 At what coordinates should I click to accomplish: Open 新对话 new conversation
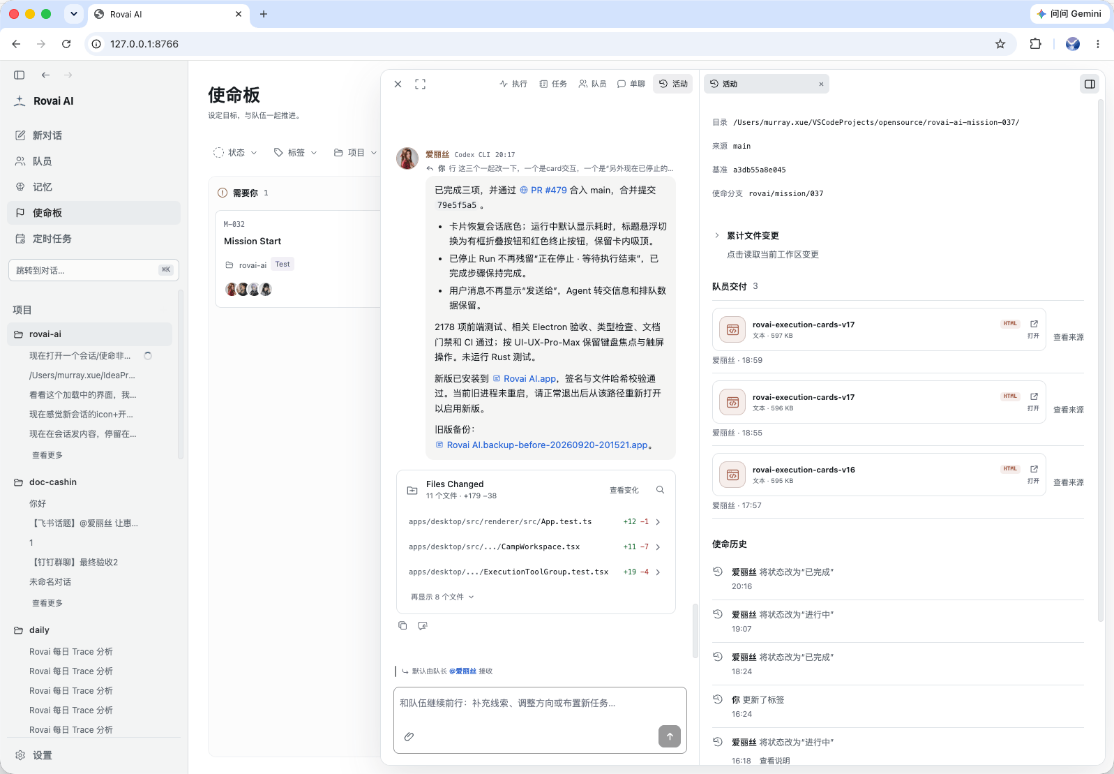pyautogui.click(x=94, y=135)
